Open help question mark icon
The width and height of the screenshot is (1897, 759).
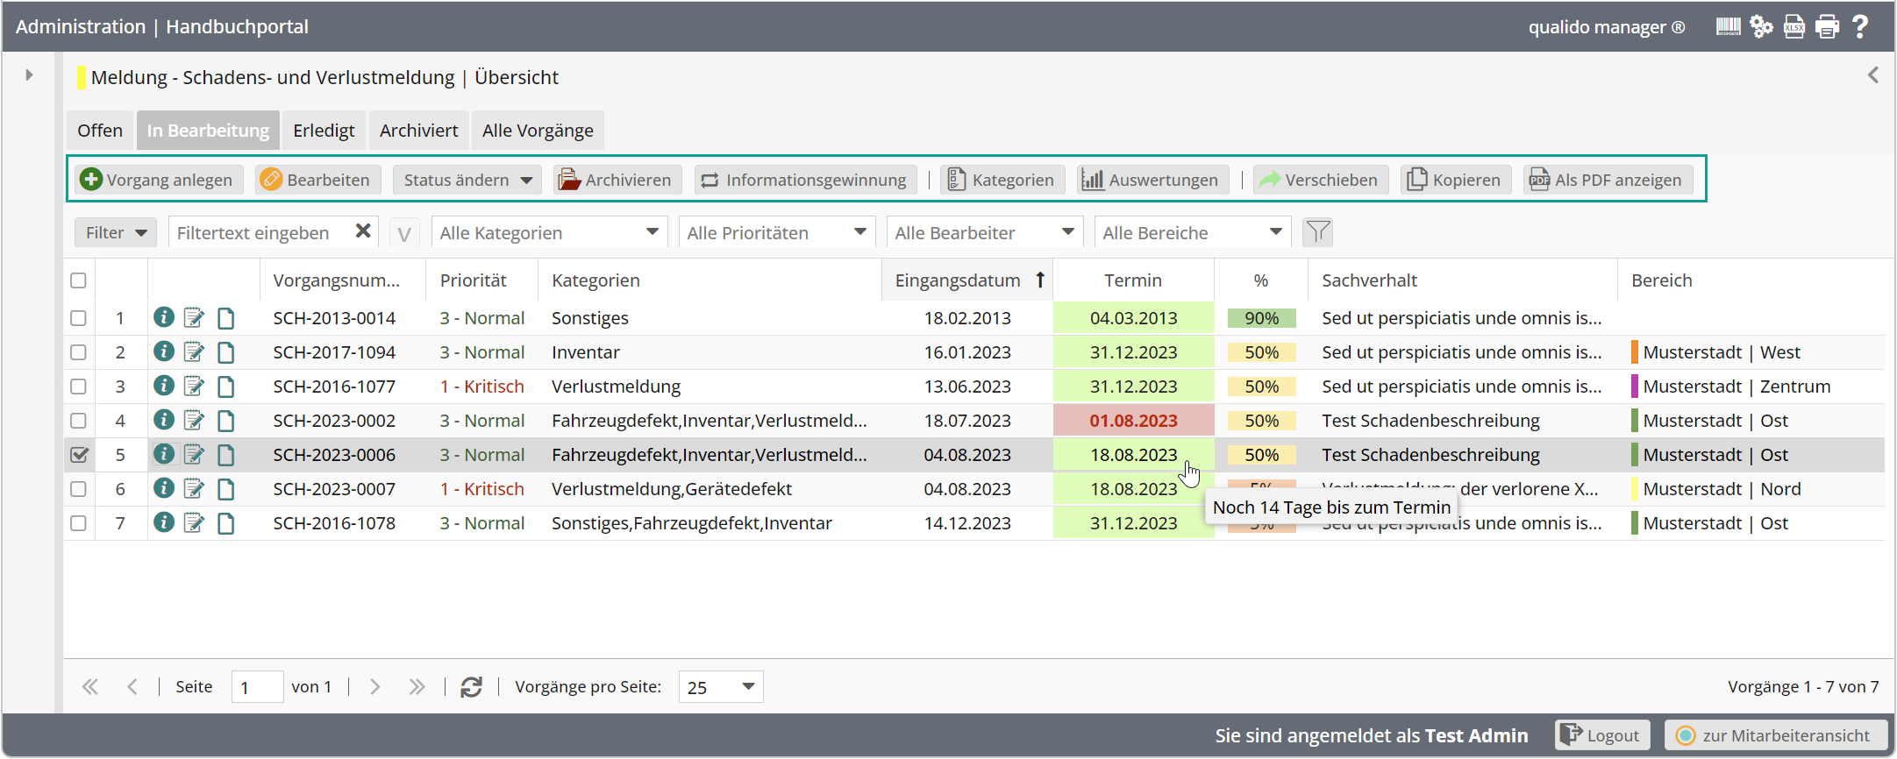[1860, 26]
